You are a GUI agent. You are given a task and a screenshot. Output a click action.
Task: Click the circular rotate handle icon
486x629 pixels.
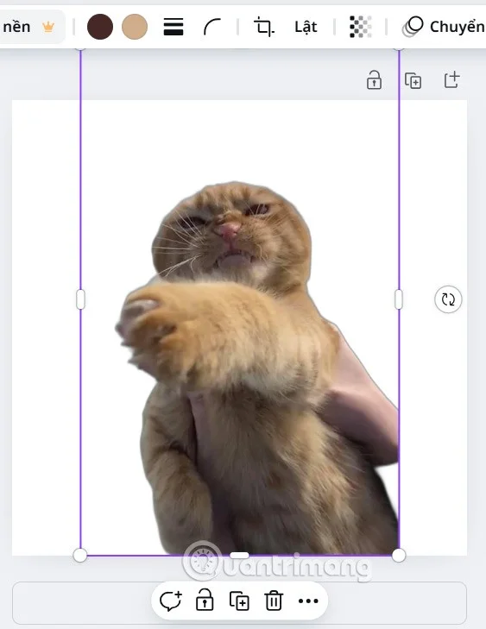[448, 299]
